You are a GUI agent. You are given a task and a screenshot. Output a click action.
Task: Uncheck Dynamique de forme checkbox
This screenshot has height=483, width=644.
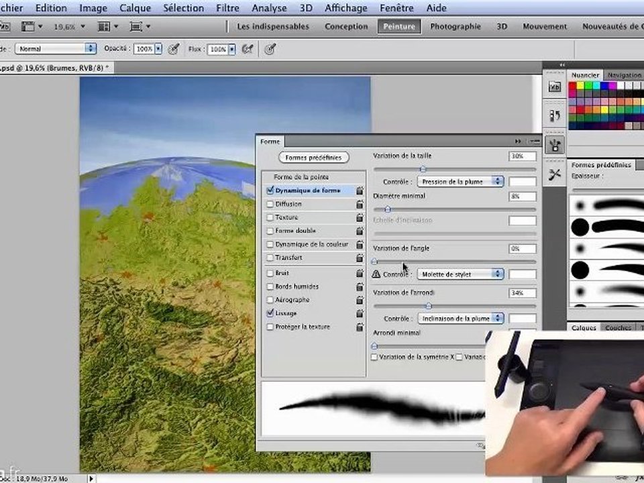270,191
